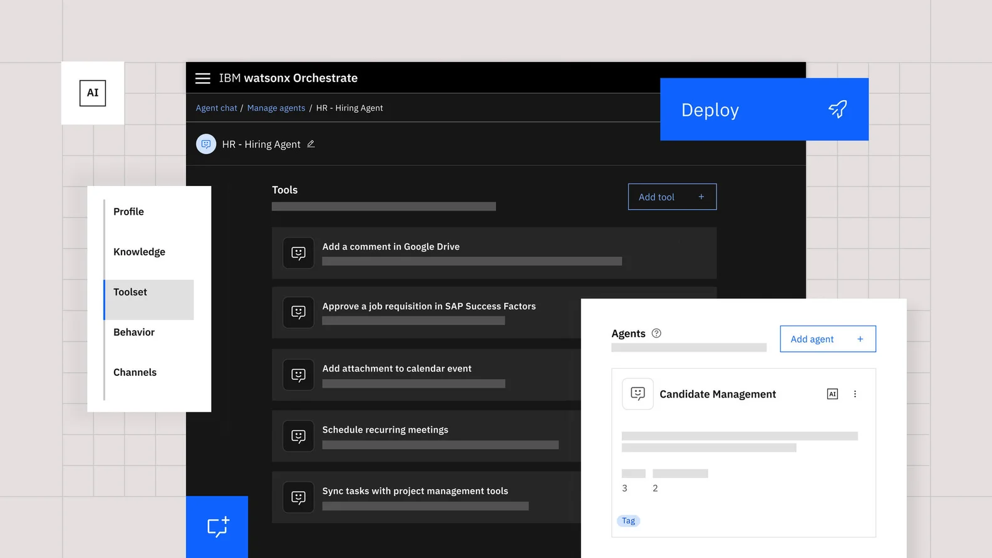Go to the Agent chat breadcrumb link
Image resolution: width=992 pixels, height=558 pixels.
tap(216, 108)
